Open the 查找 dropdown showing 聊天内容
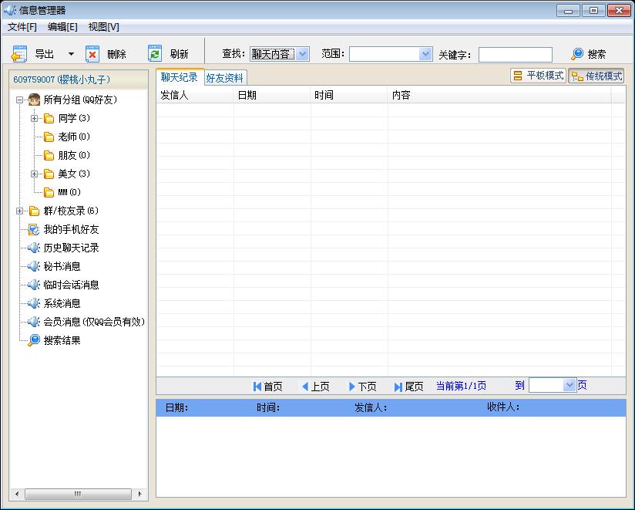The image size is (635, 510). tap(302, 54)
